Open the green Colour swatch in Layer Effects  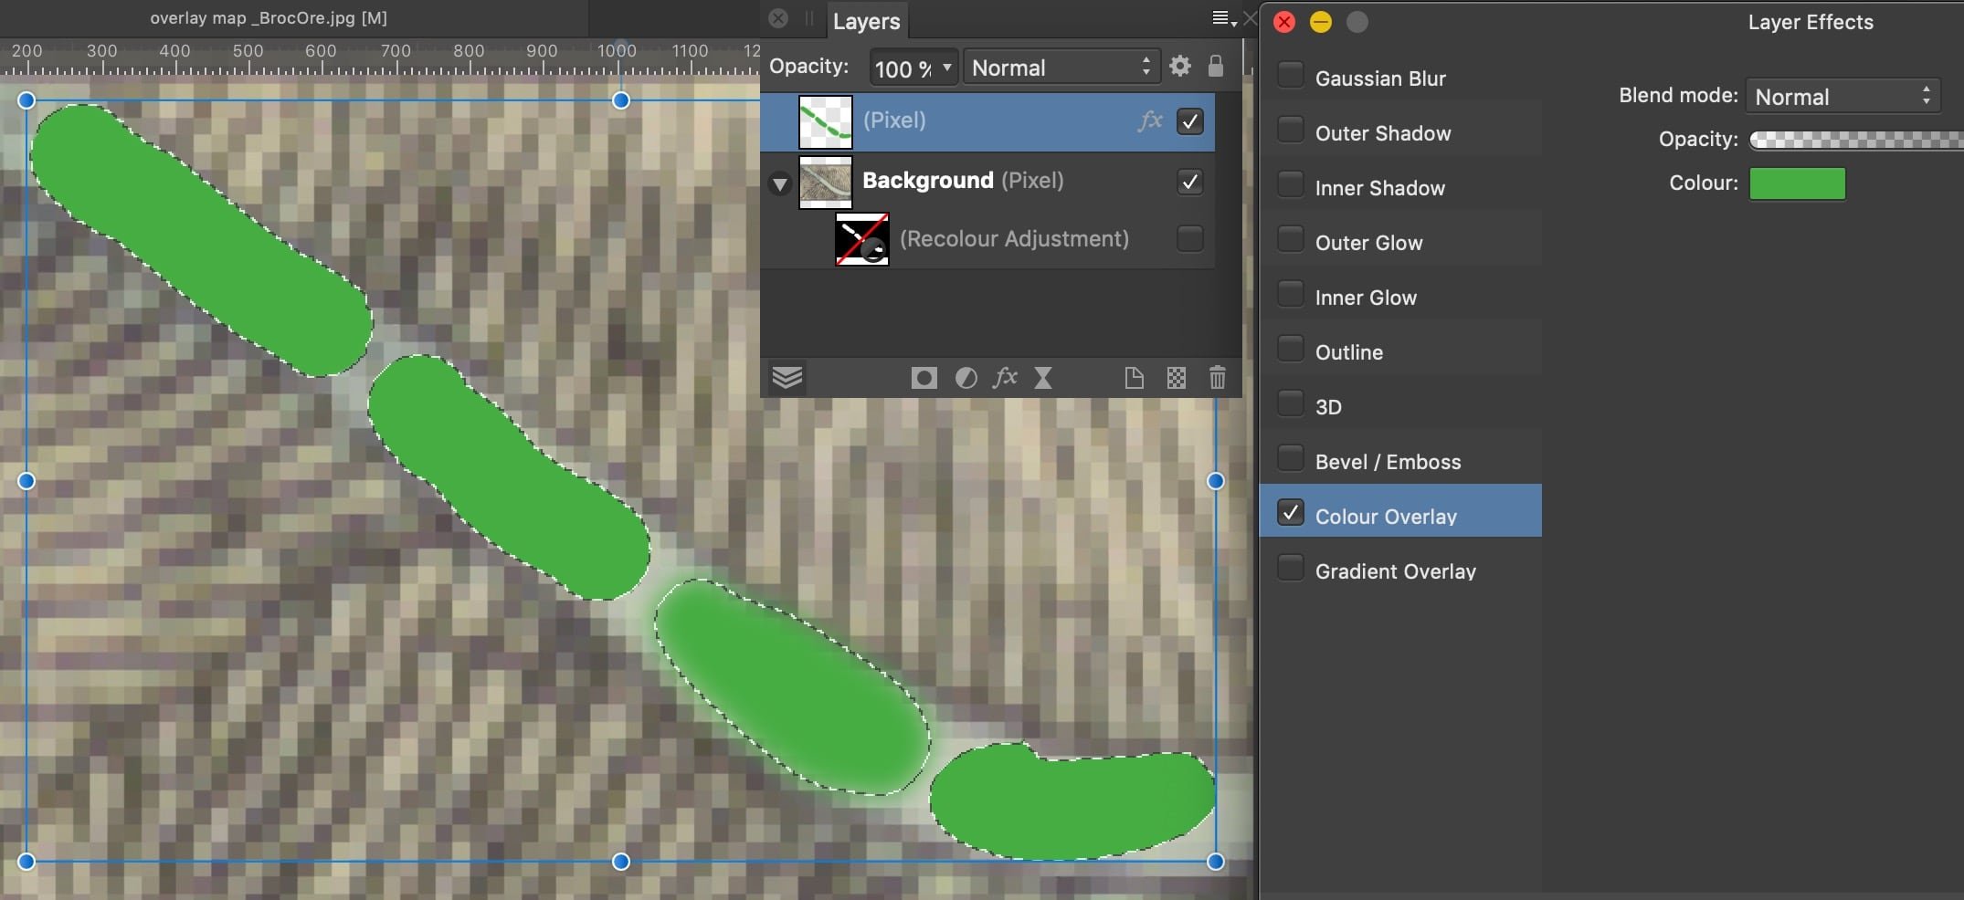coord(1796,183)
